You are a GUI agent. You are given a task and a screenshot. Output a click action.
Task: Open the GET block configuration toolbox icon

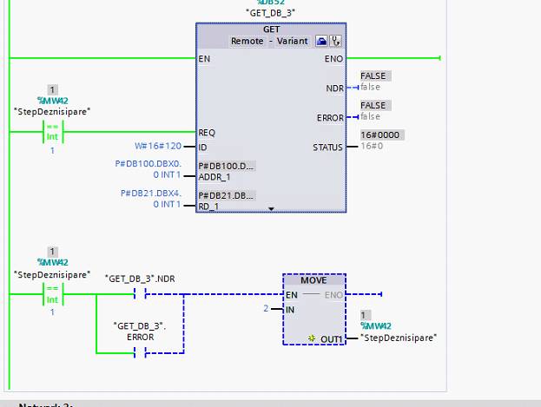tap(321, 41)
